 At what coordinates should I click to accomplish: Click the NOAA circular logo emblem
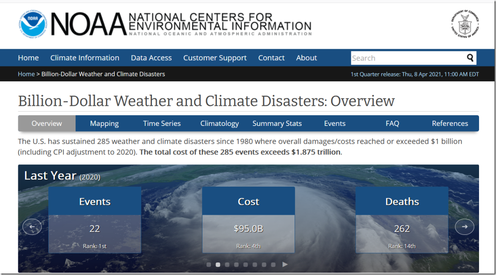tap(33, 24)
